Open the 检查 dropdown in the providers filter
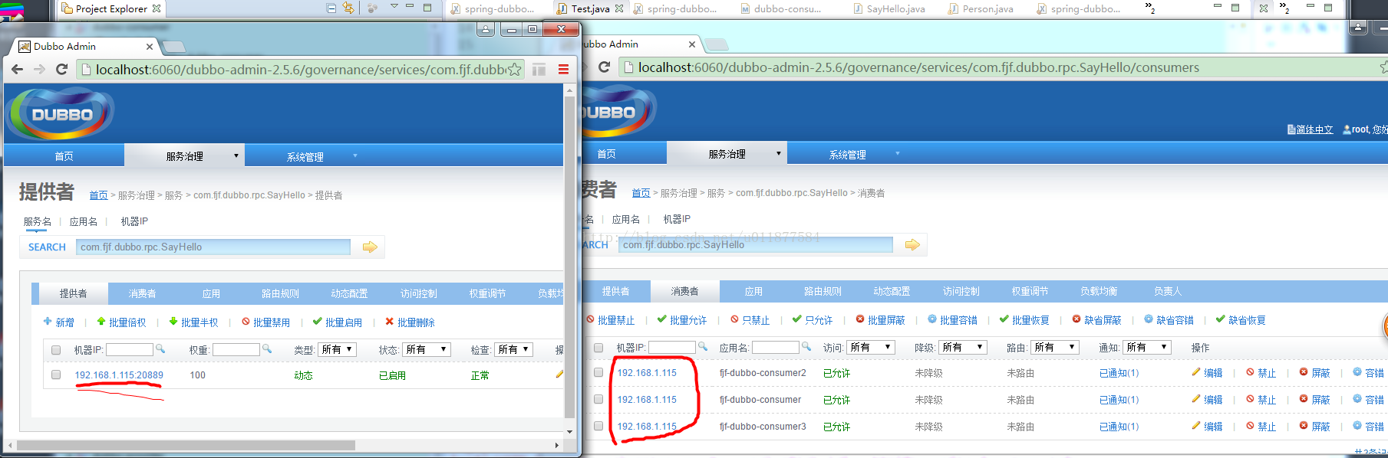Viewport: 1388px width, 458px height. [x=513, y=349]
